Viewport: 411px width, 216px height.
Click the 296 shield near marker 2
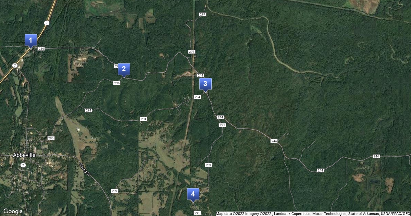[117, 83]
